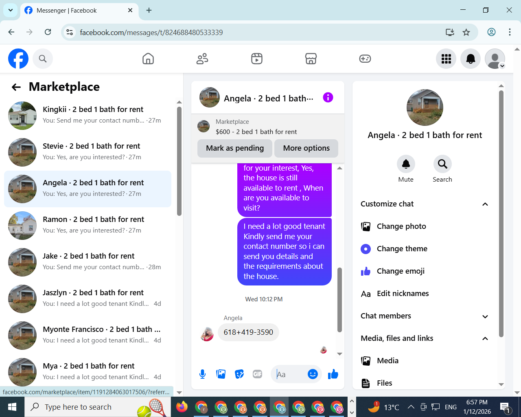Click Edit nicknames option
Image resolution: width=521 pixels, height=417 pixels.
[425, 294]
